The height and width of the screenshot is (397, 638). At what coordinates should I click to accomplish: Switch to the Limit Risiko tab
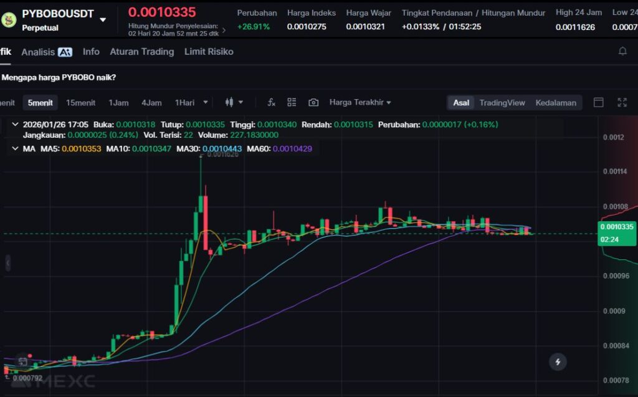click(209, 52)
